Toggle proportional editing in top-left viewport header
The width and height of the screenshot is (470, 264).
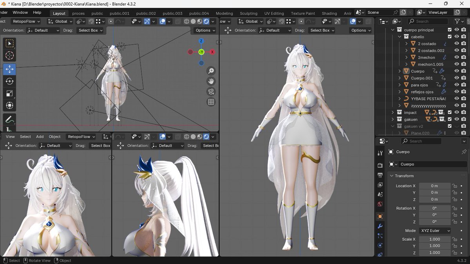click(x=111, y=22)
